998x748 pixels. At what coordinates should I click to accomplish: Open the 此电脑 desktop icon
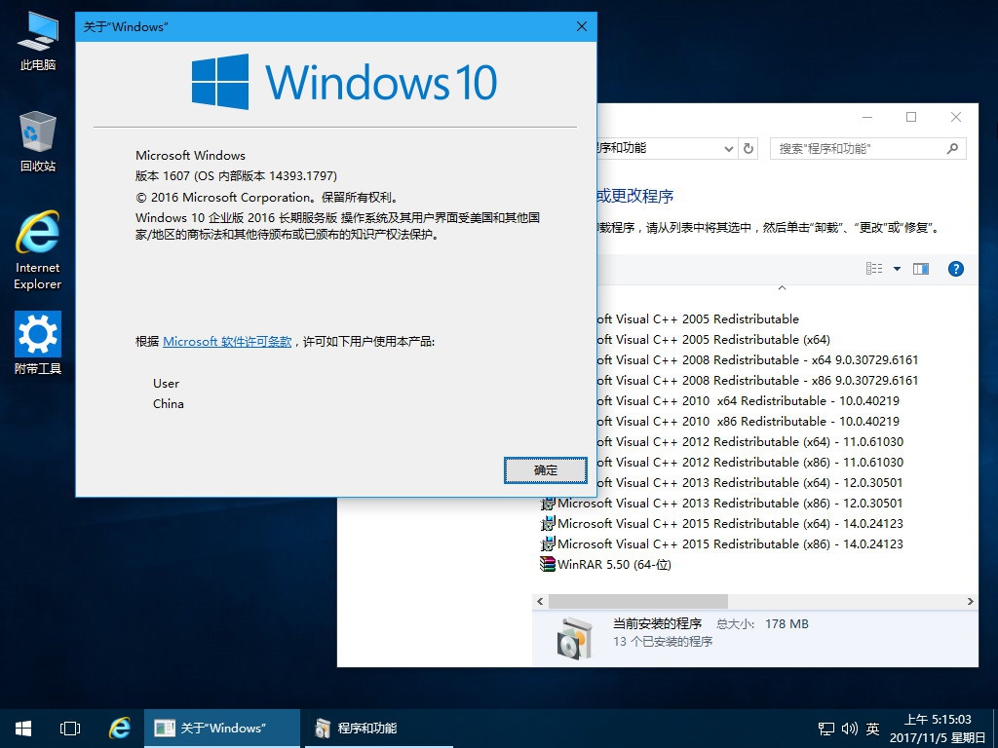click(38, 41)
